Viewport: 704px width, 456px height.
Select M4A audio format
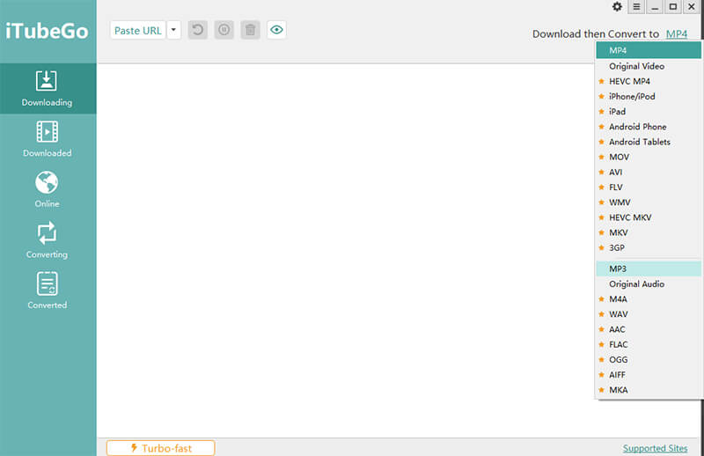click(x=649, y=299)
